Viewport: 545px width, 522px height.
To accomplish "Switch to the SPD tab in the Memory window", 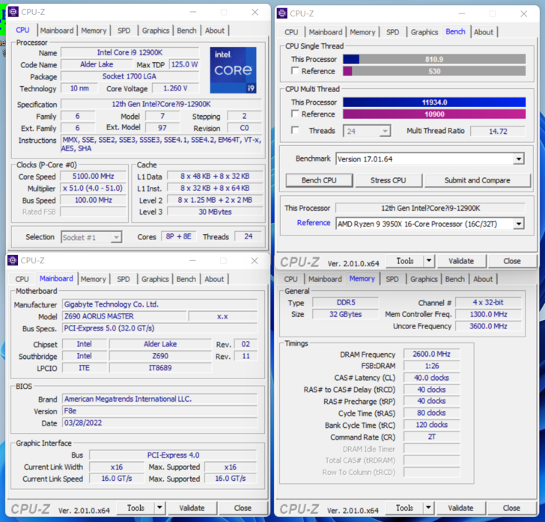I will coord(392,279).
